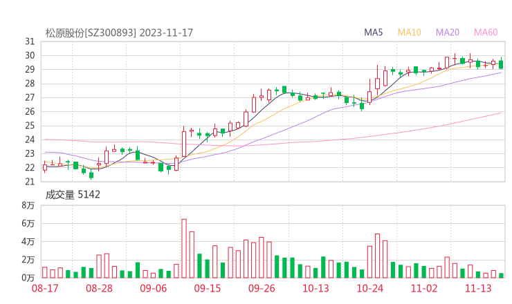The height and width of the screenshot is (304, 512).
Task: Click the price axis value 25
Action: point(30,126)
